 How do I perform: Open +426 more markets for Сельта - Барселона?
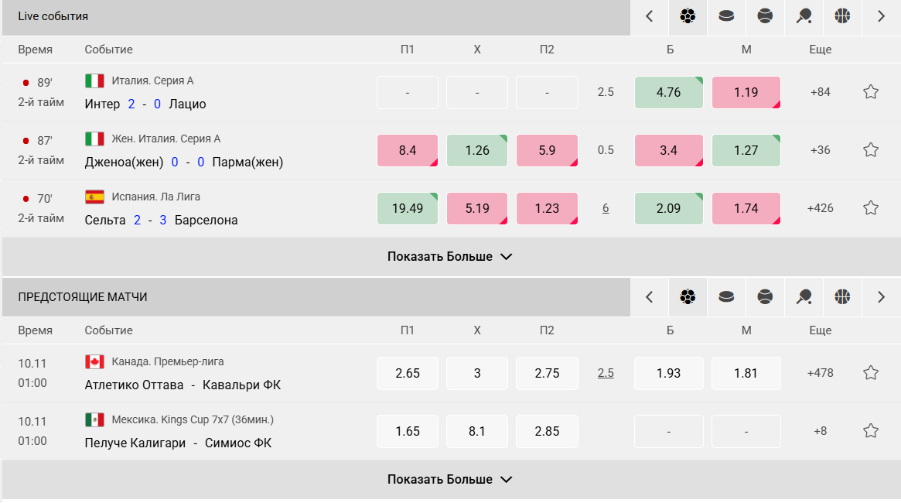(x=820, y=208)
